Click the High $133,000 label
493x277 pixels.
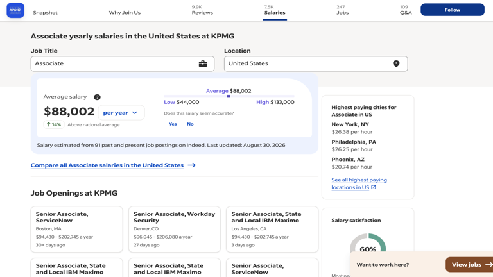pyautogui.click(x=275, y=102)
